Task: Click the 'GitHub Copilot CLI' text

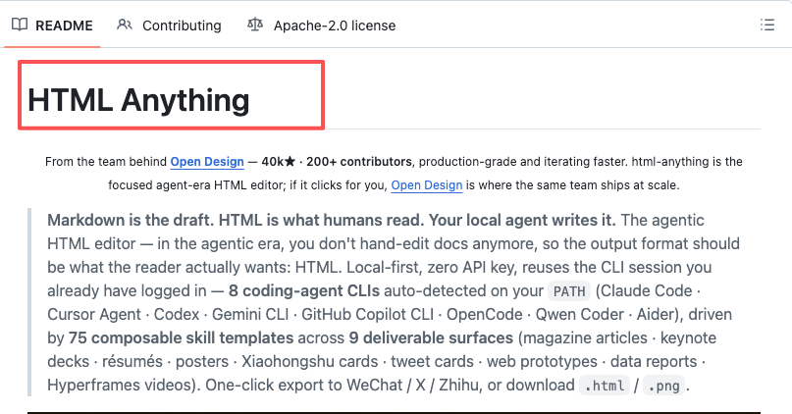Action: (368, 315)
